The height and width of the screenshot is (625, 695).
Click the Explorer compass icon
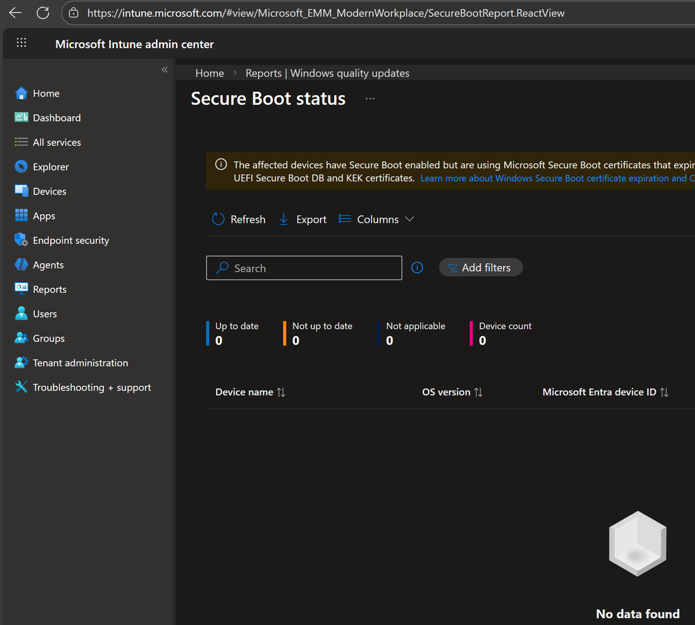[21, 167]
